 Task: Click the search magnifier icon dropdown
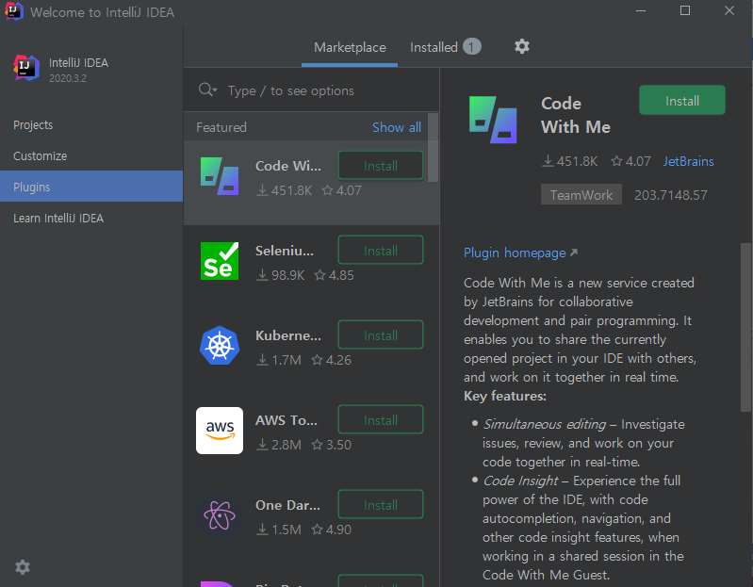tap(207, 90)
